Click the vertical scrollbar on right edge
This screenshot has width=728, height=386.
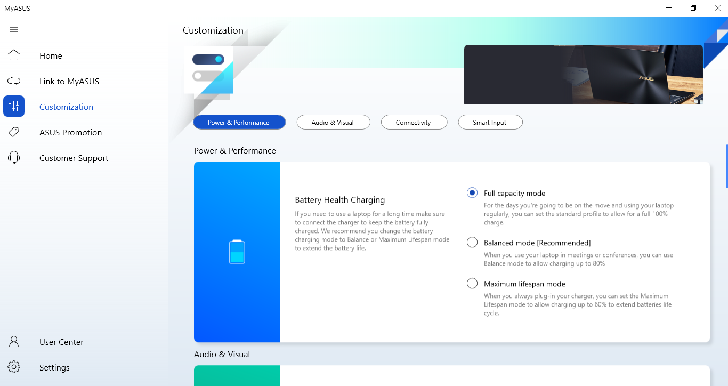[726, 166]
